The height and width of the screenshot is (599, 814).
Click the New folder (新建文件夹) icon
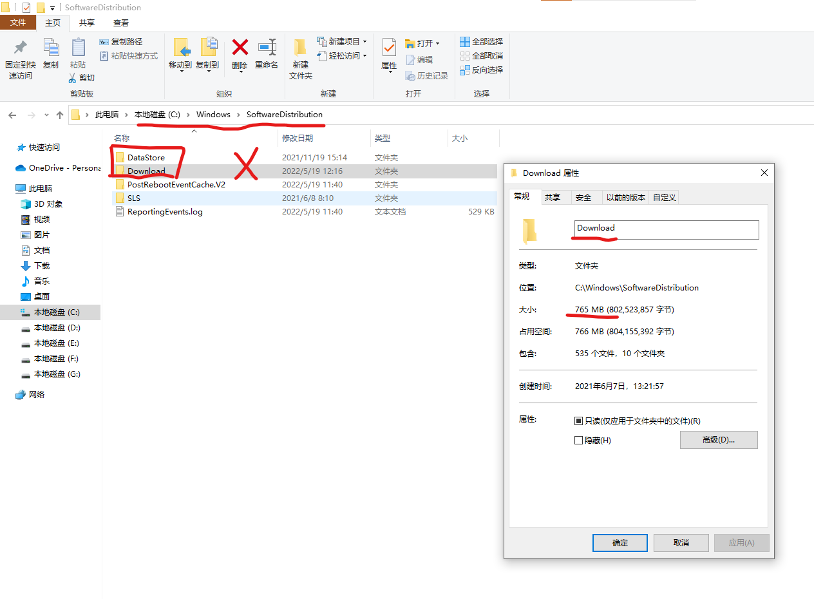click(301, 48)
